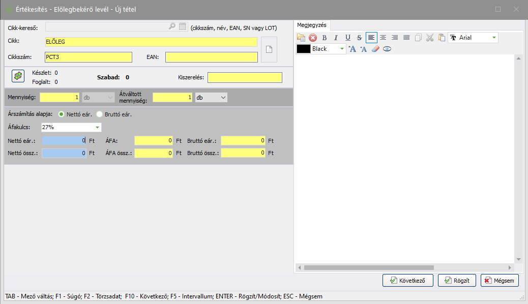Click the Black text color swatch
This screenshot has height=304, width=528.
click(x=304, y=49)
